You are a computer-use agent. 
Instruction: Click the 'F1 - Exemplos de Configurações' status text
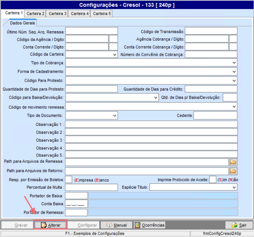(x=95, y=233)
